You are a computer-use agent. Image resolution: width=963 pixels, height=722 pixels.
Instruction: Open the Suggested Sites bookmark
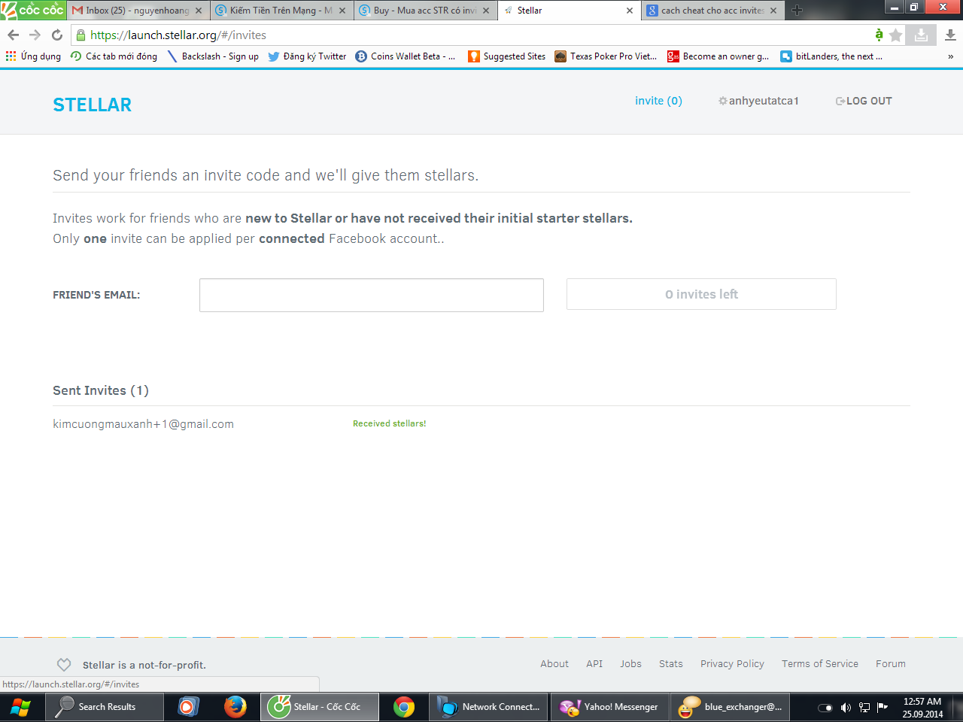506,56
